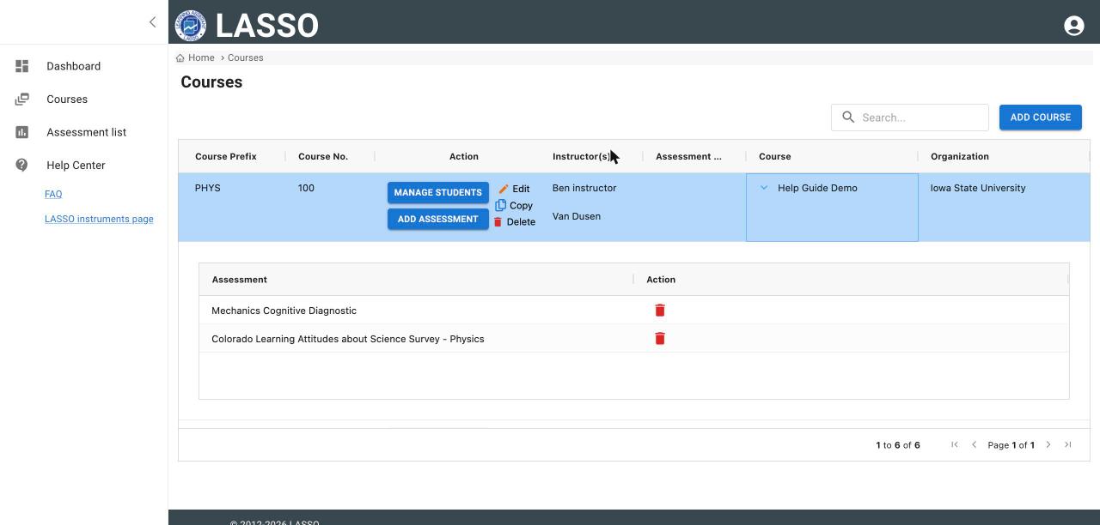Go to the next page

point(1048,444)
